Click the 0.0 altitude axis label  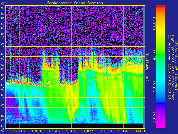3,128
